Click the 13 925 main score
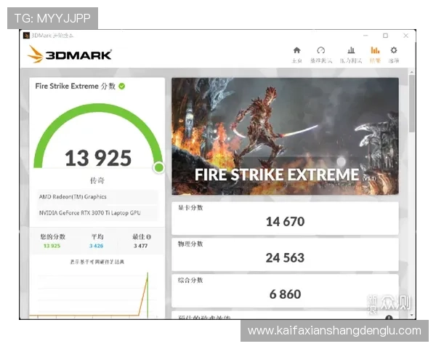The width and height of the screenshot is (436, 349). coord(98,158)
